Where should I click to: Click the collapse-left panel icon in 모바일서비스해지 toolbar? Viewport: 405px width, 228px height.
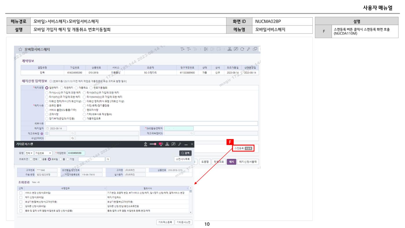[206, 49]
